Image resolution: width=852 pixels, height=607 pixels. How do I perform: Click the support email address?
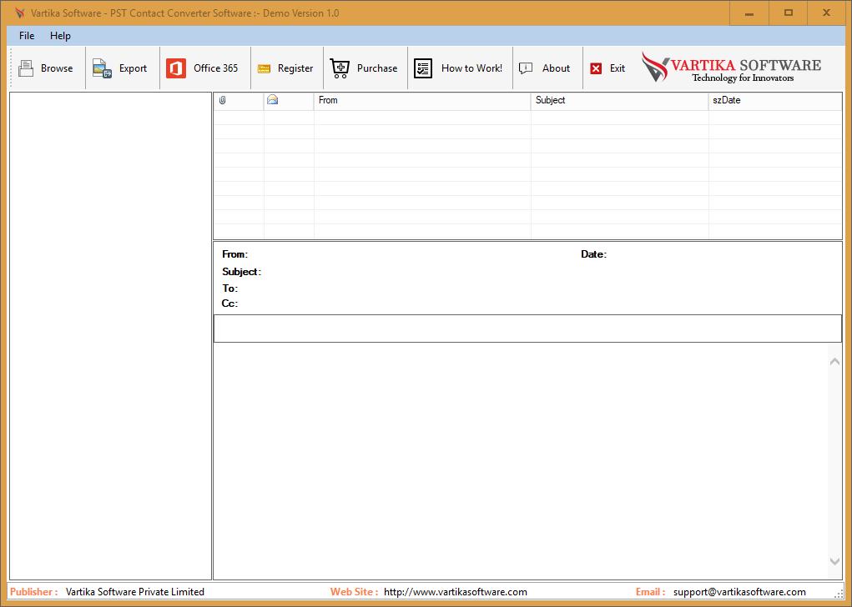click(739, 592)
